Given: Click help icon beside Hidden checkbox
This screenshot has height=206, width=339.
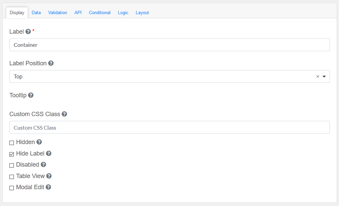Looking at the screenshot, I should tap(39, 142).
